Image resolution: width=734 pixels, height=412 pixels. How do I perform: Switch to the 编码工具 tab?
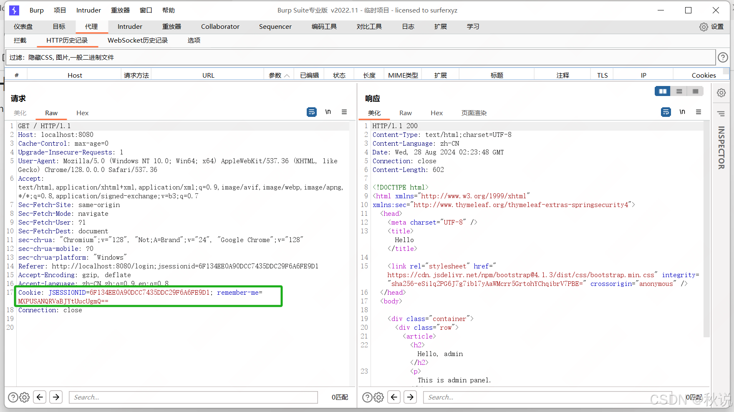pyautogui.click(x=324, y=27)
